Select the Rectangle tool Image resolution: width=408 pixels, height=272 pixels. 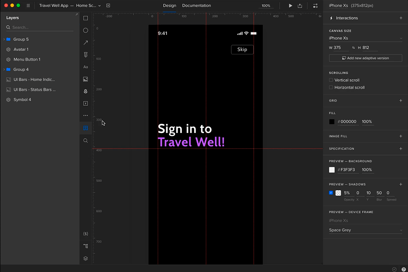pyautogui.click(x=85, y=18)
